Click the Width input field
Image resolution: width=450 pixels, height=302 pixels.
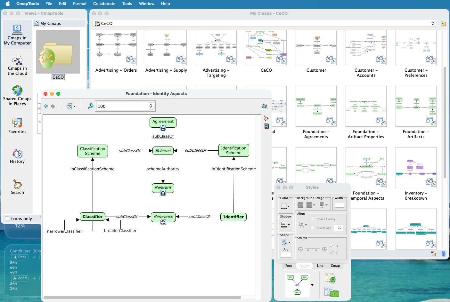click(339, 205)
